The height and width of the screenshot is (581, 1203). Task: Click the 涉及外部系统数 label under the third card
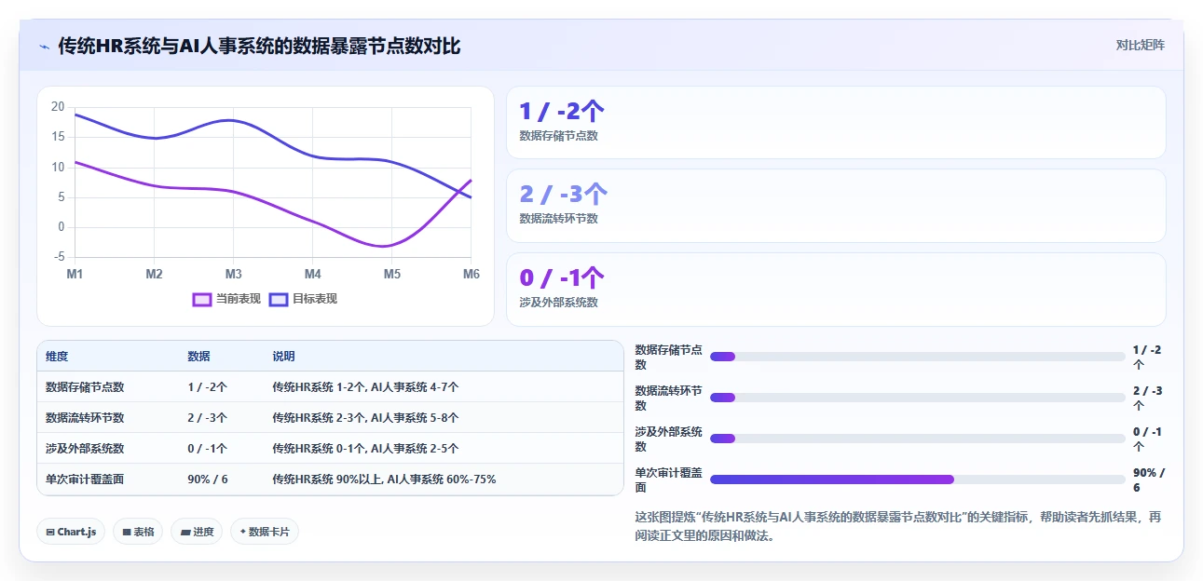click(x=558, y=303)
